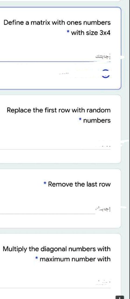Click the 'Replace the first row with random' heading
The height and width of the screenshot is (299, 130).
pyautogui.click(x=58, y=110)
